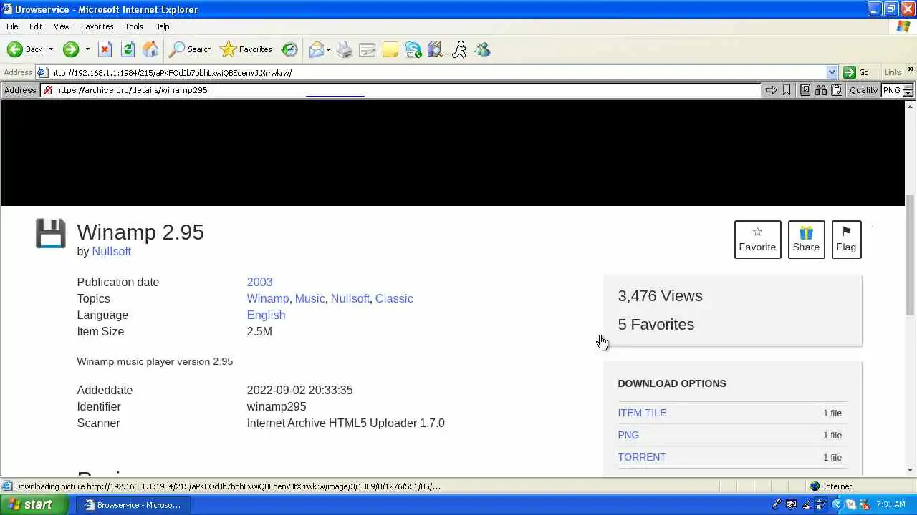Viewport: 917px width, 515px height.
Task: Open the Back button history dropdown arrow
Action: [x=51, y=49]
